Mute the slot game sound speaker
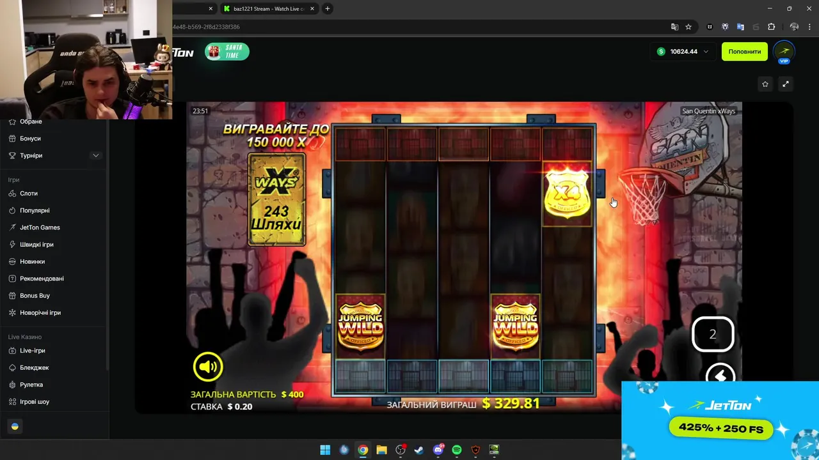The height and width of the screenshot is (460, 819). pyautogui.click(x=208, y=366)
